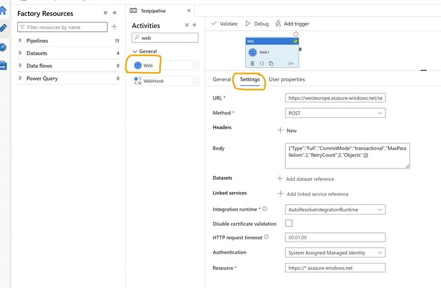The height and width of the screenshot is (288, 441).
Task: Collapse the General activities group
Action: (x=135, y=52)
